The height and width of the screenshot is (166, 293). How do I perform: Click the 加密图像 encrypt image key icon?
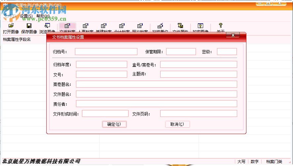[200, 25]
